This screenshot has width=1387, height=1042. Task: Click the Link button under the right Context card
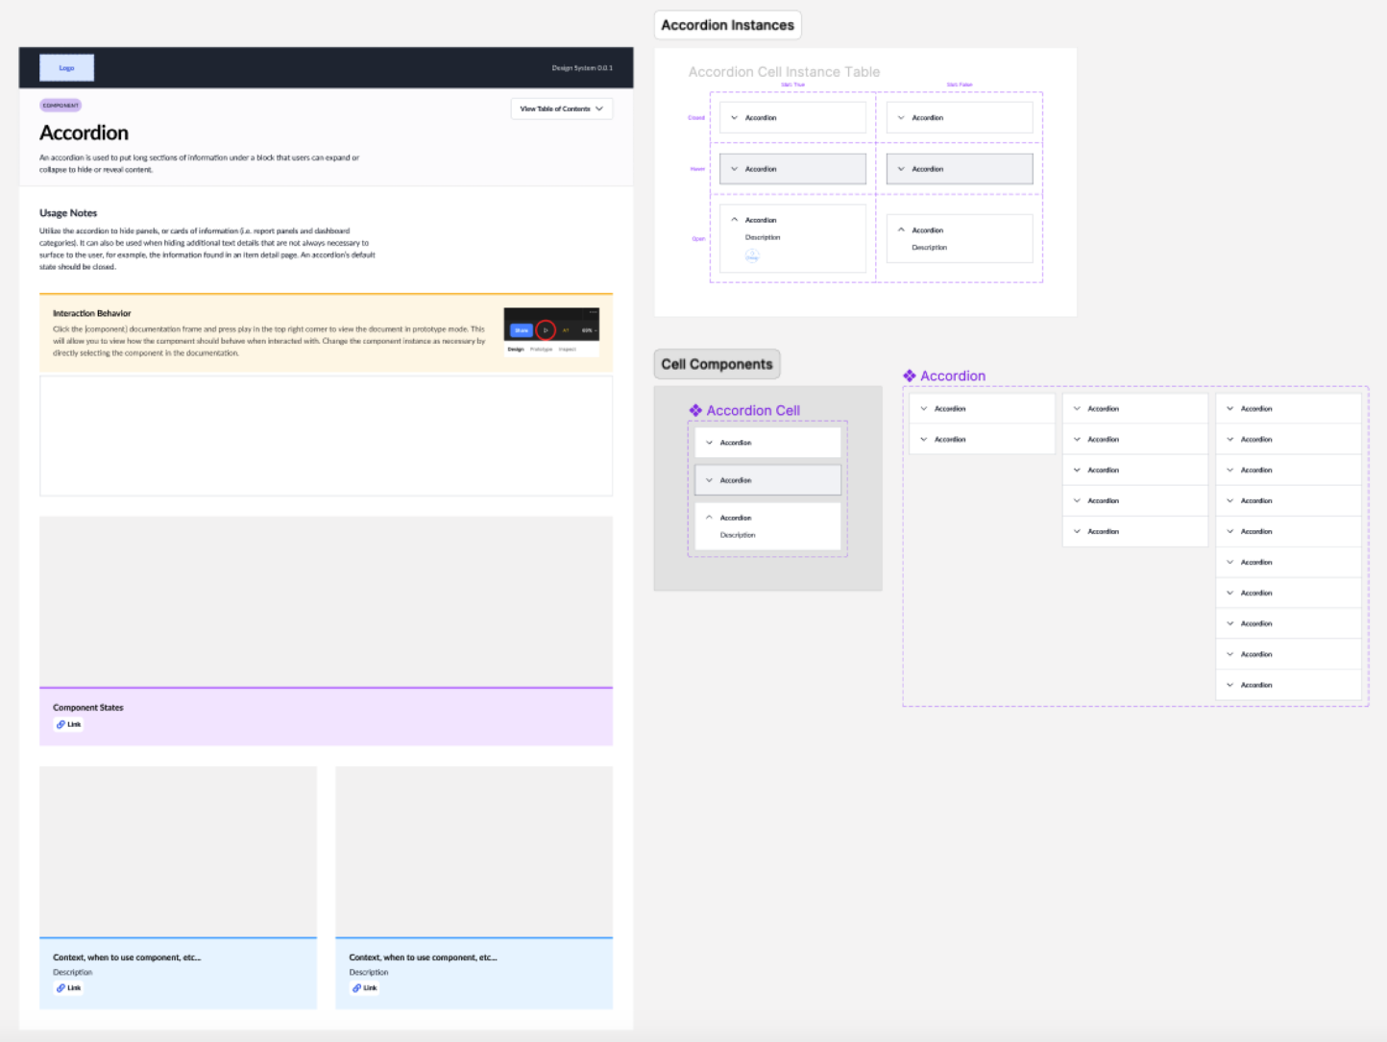coord(364,987)
